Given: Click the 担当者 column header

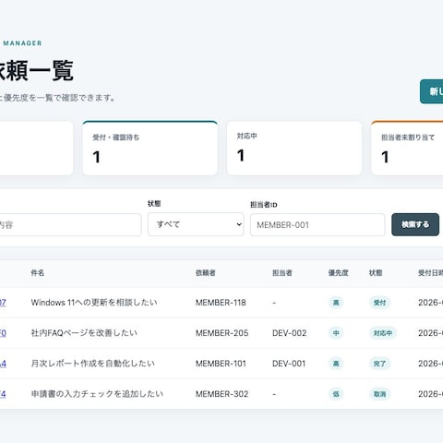Looking at the screenshot, I should pos(282,273).
